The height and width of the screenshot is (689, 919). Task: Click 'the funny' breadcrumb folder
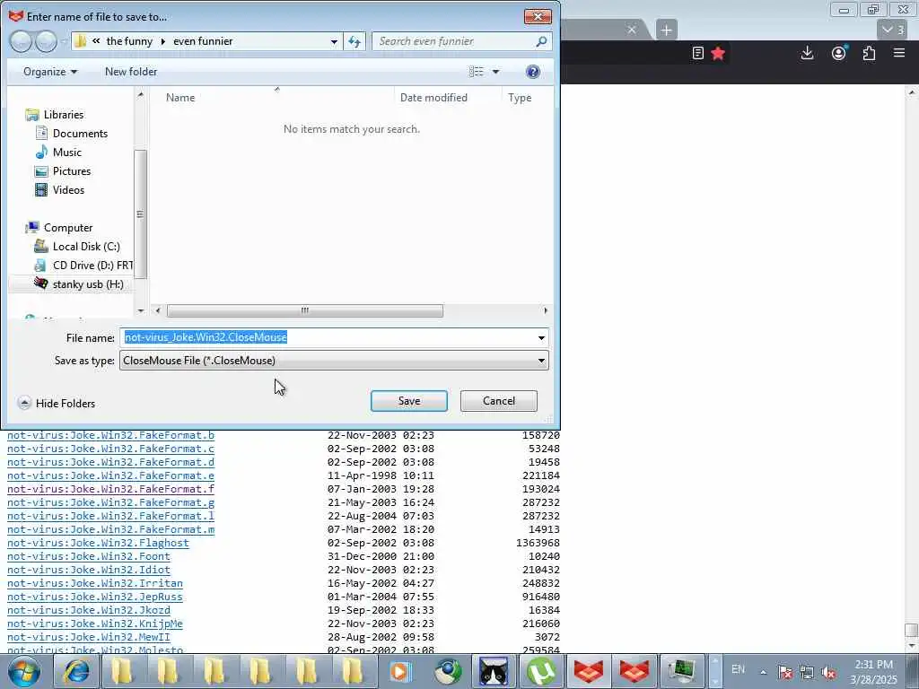129,41
